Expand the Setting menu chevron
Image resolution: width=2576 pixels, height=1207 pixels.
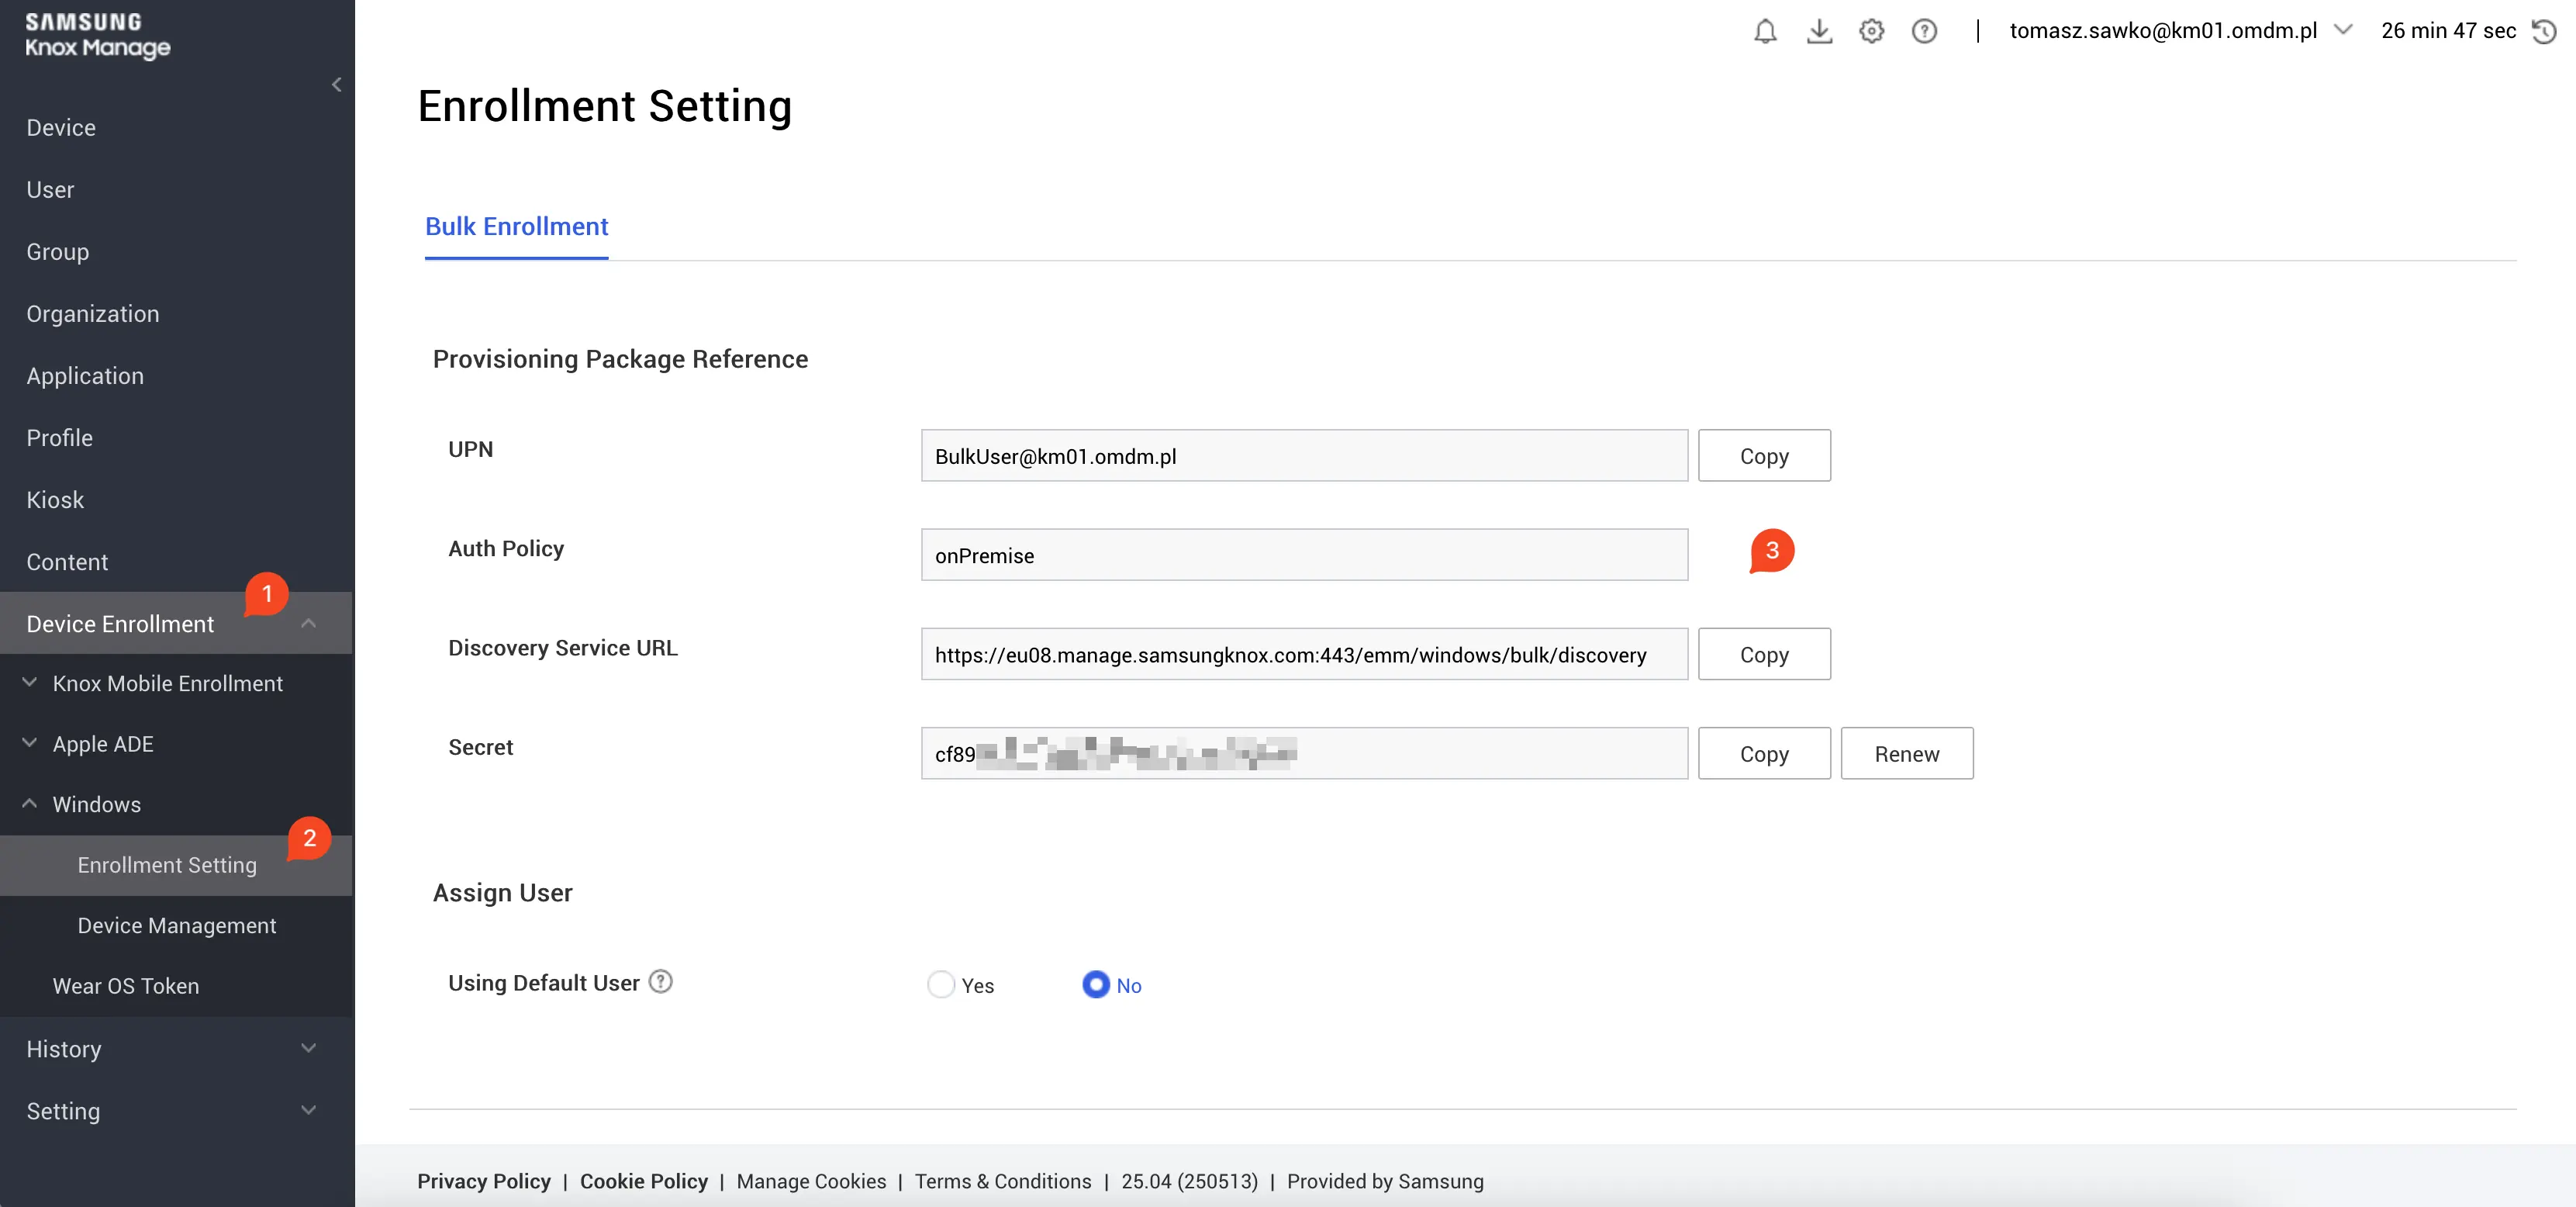[x=309, y=1110]
